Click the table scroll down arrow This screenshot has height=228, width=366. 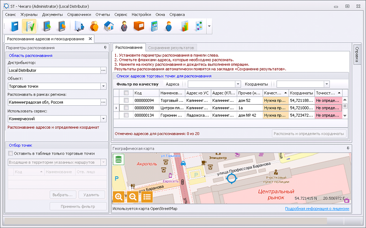345,116
